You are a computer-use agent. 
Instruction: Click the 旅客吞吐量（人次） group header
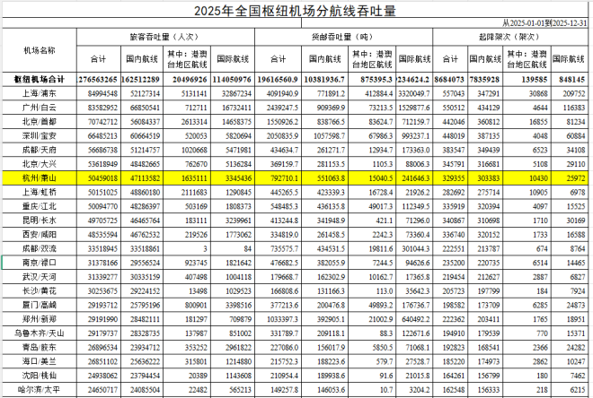coord(164,38)
